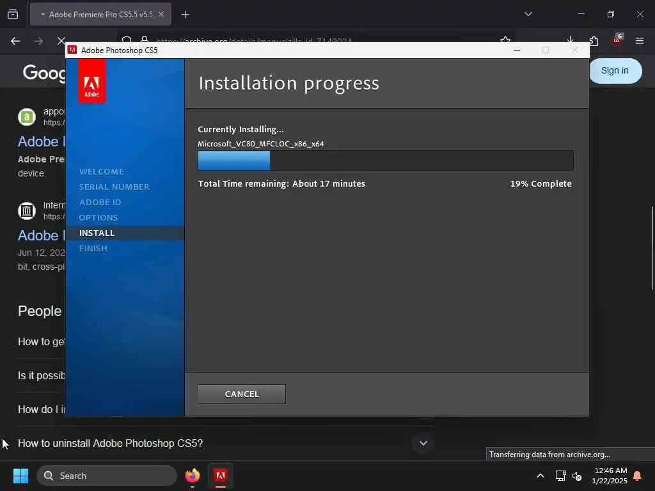This screenshot has width=655, height=491.
Task: Open 'How to uninstall Adobe Photoshop CS5?' question text
Action: 110,443
